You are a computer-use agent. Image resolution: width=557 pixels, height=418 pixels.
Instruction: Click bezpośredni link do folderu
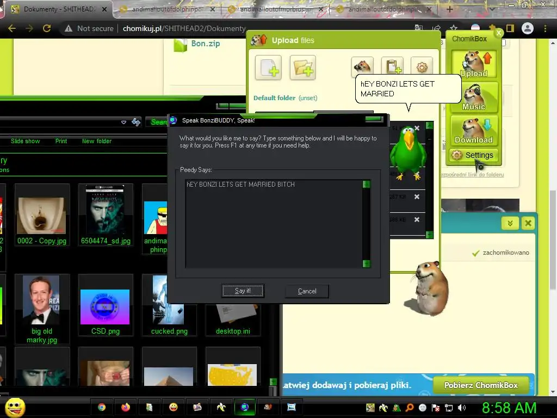(472, 175)
